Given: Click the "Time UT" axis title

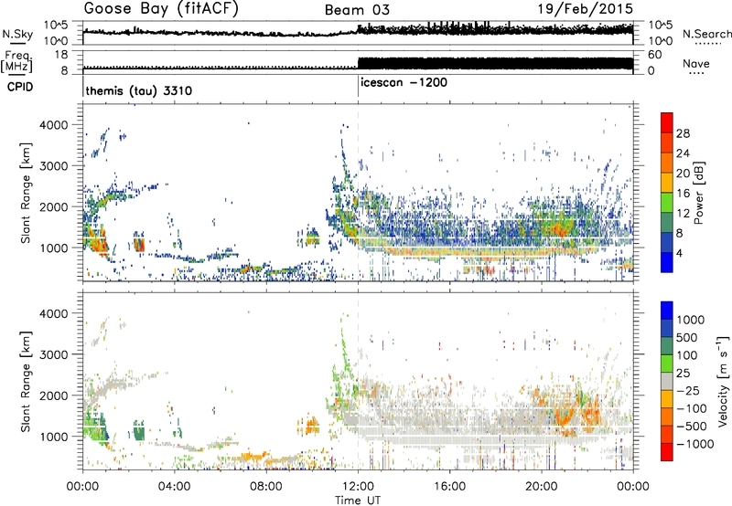Looking at the screenshot, I should click(x=358, y=501).
